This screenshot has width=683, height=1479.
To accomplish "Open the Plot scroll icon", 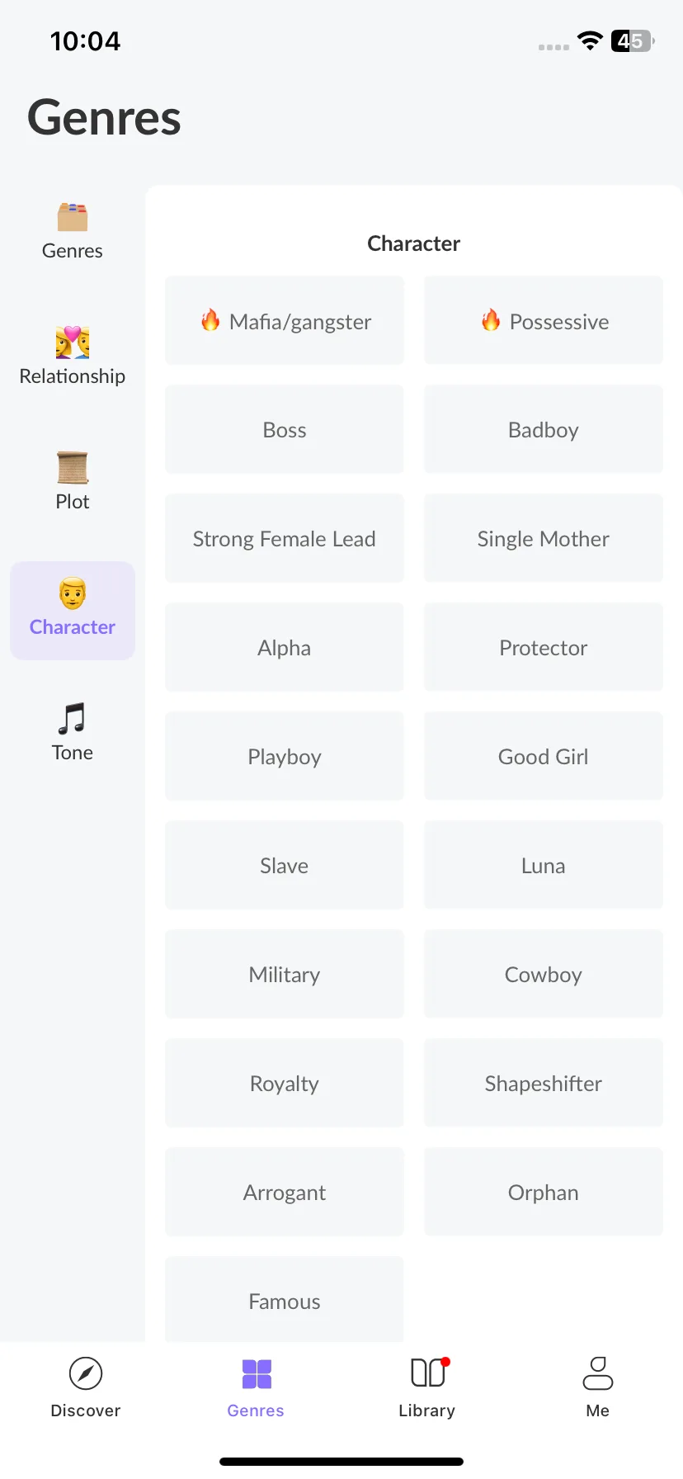I will (73, 468).
